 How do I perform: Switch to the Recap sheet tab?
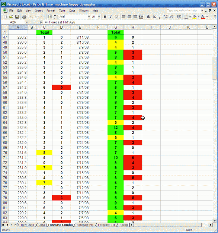pyautogui.click(x=124, y=225)
